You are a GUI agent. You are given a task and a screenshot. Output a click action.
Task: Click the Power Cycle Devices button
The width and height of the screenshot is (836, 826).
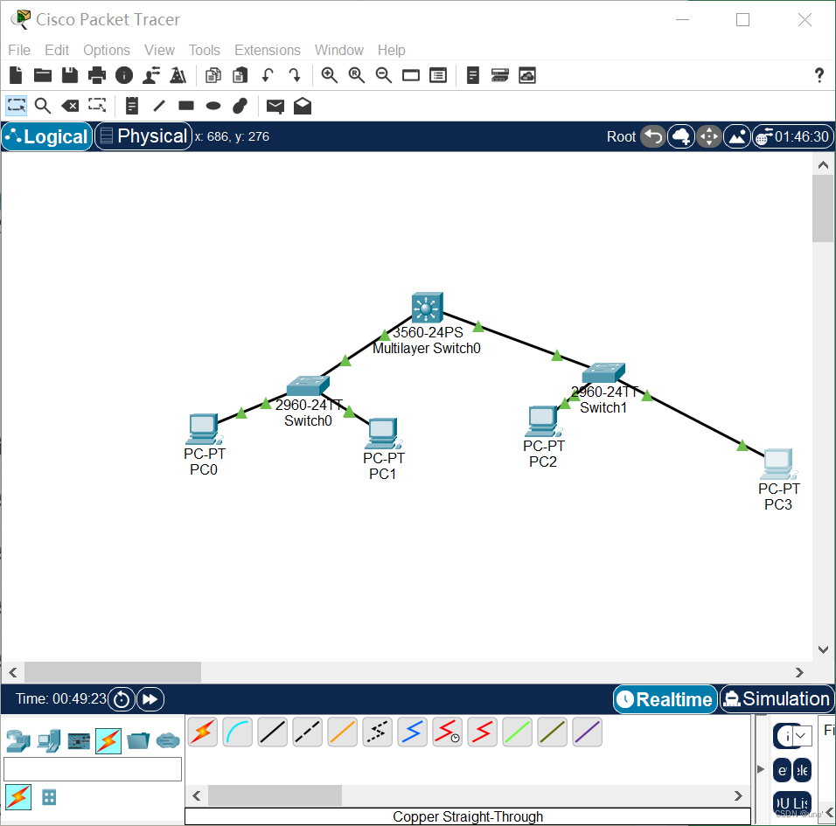(122, 699)
